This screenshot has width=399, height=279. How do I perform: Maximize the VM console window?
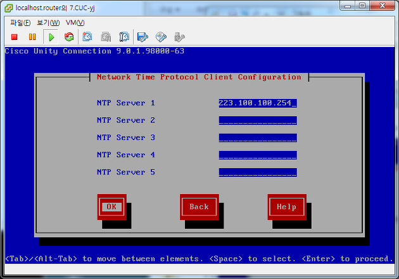tap(362, 6)
